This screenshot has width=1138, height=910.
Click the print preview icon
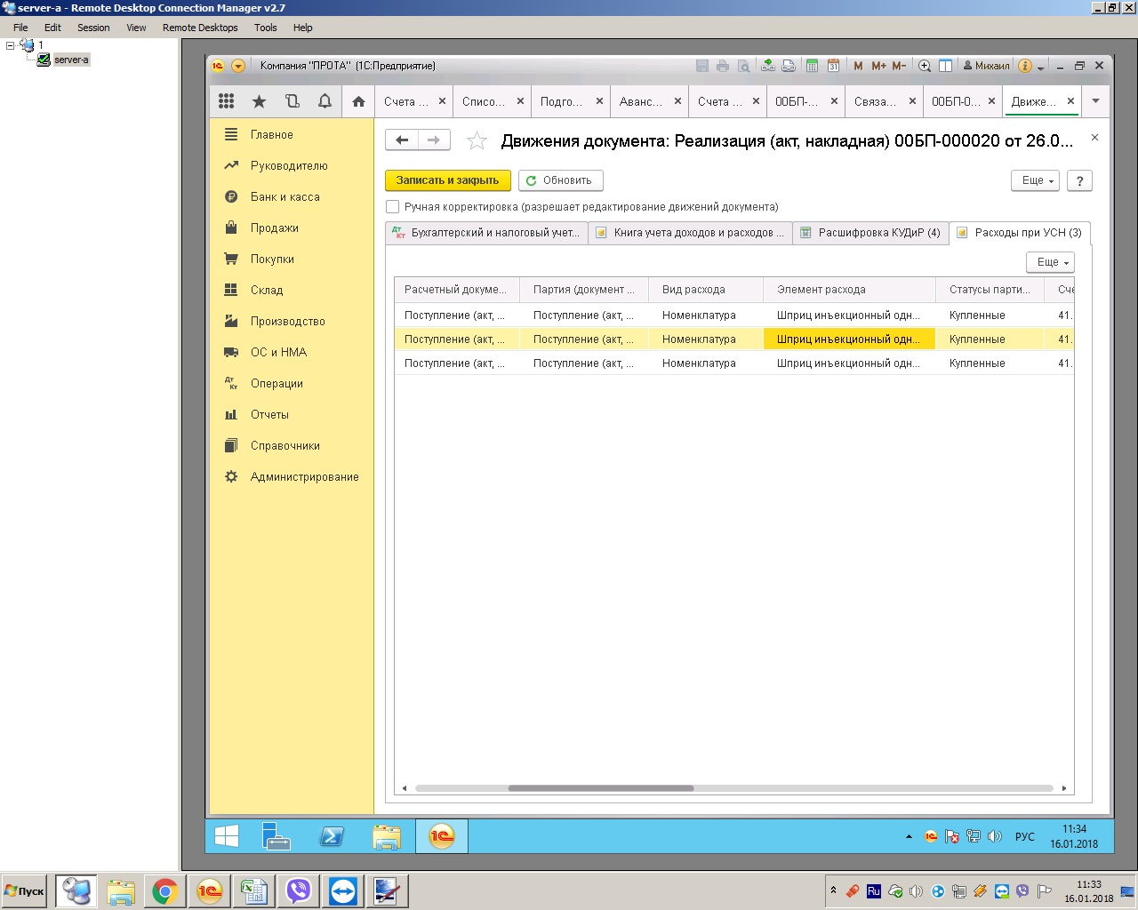743,66
